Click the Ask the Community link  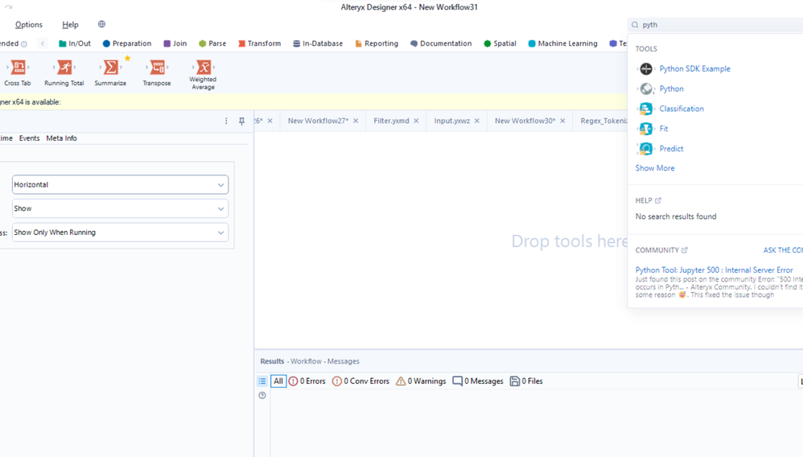pos(783,250)
